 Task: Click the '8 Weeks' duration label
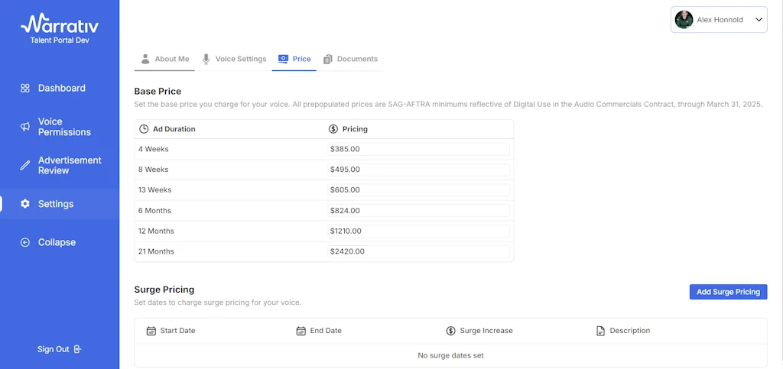click(x=153, y=170)
